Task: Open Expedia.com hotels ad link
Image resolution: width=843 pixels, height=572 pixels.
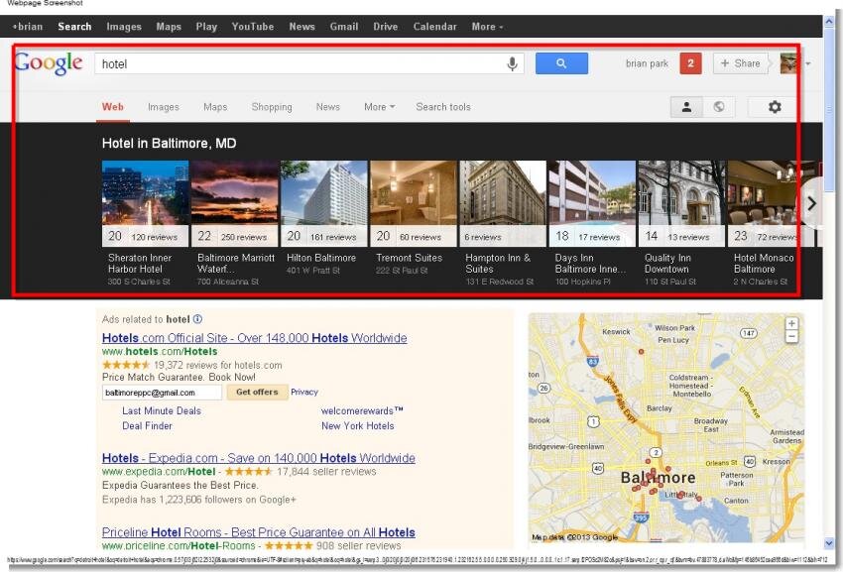Action: point(259,458)
